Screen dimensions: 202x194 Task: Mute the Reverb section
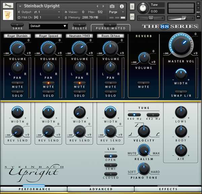pyautogui.click(x=143, y=83)
